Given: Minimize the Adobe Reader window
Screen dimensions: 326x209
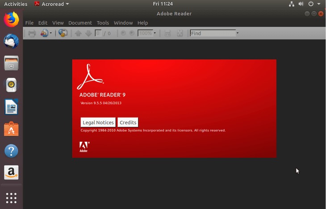Looking at the screenshot, I should tap(307, 14).
